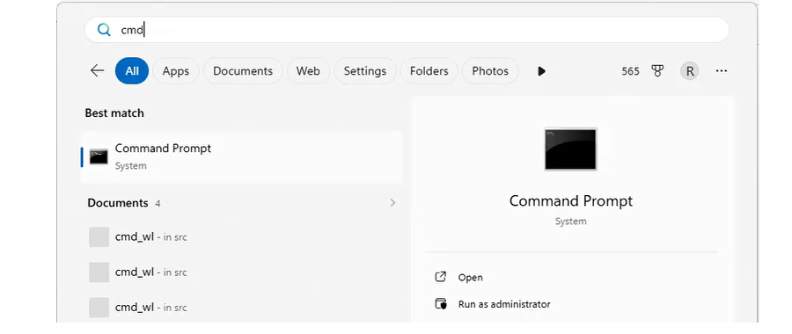
Task: Click third cmd_wl file icon
Action: coord(99,308)
